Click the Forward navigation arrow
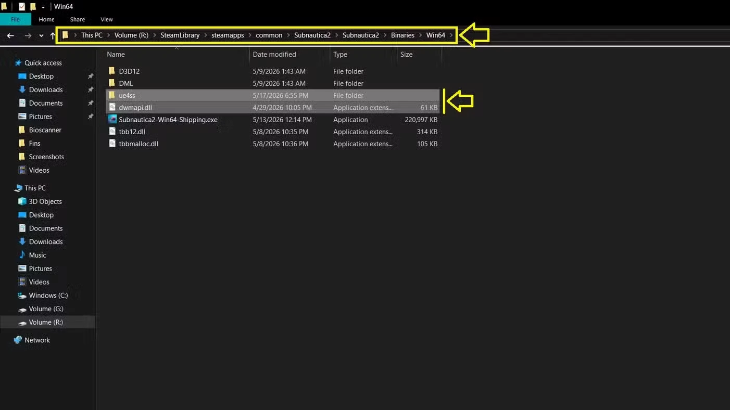Screen dimensions: 730x410 coord(28,35)
